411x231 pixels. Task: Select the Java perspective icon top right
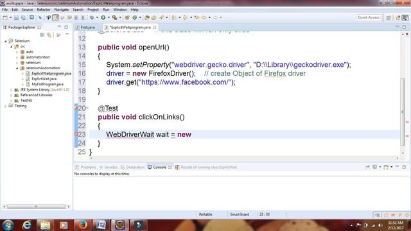click(x=405, y=17)
